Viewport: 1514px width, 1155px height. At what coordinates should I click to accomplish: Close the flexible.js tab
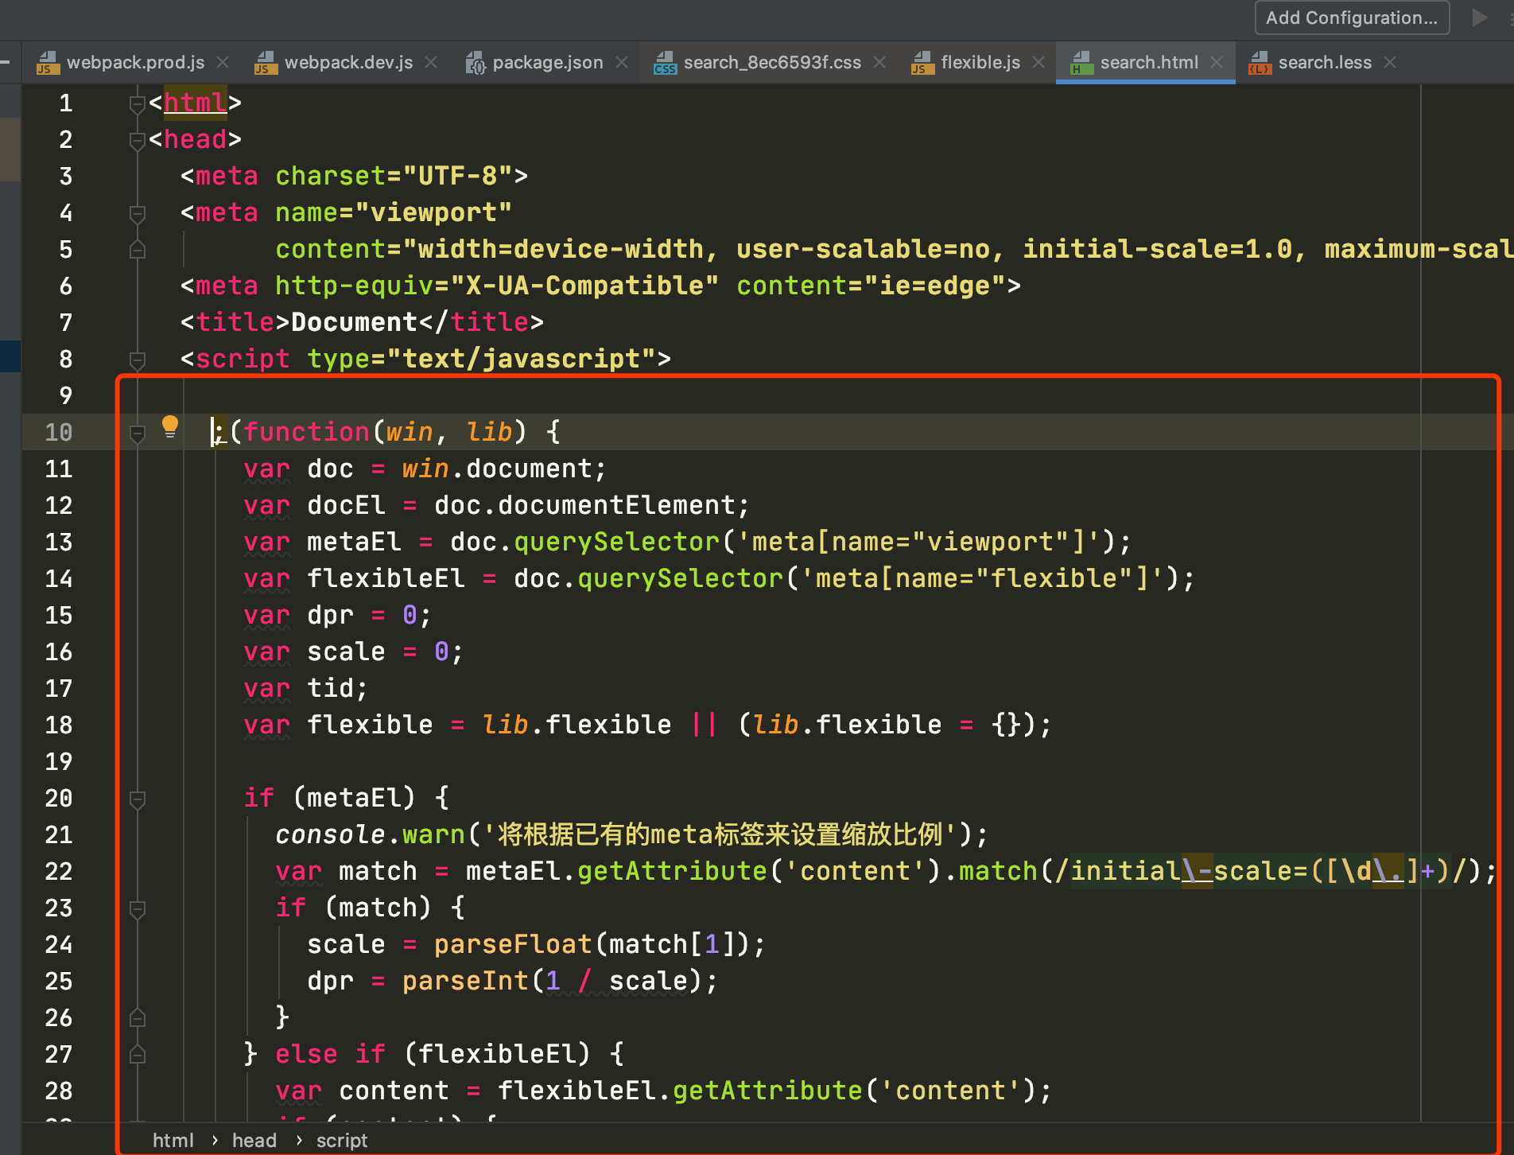click(1038, 62)
